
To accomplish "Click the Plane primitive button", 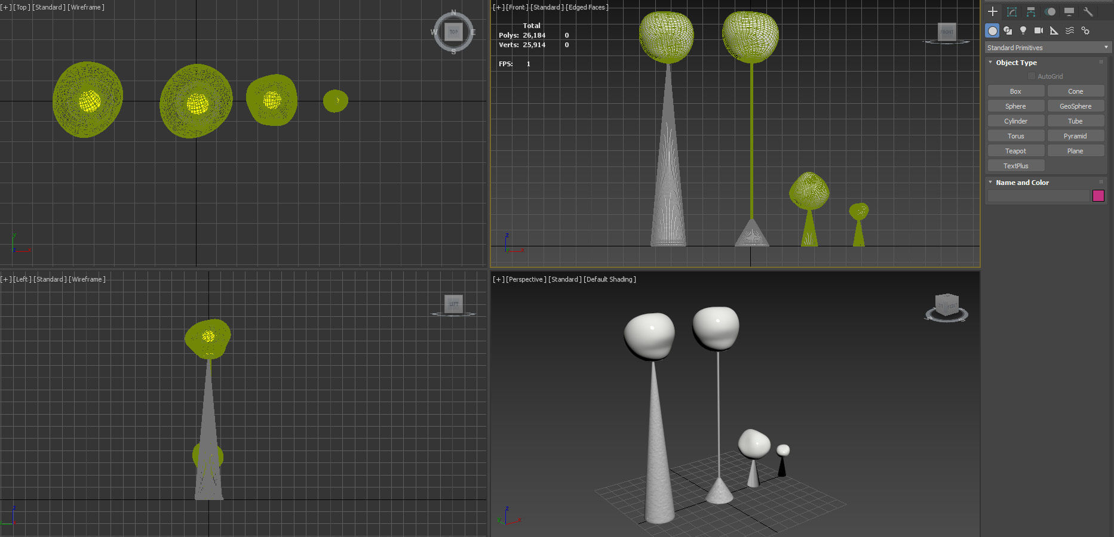I will [x=1076, y=151].
